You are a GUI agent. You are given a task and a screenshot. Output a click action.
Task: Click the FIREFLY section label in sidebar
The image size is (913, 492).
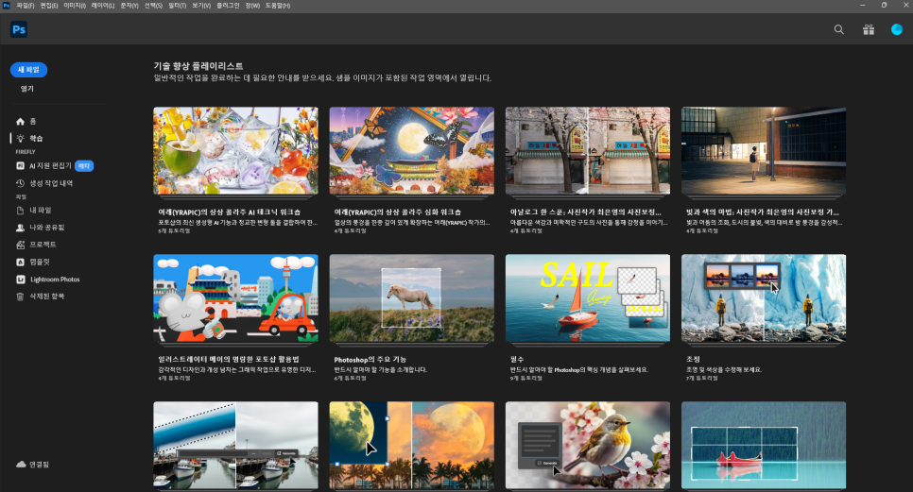(26, 152)
